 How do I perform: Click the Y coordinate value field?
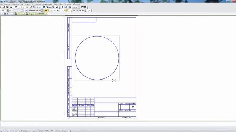click(82, 11)
